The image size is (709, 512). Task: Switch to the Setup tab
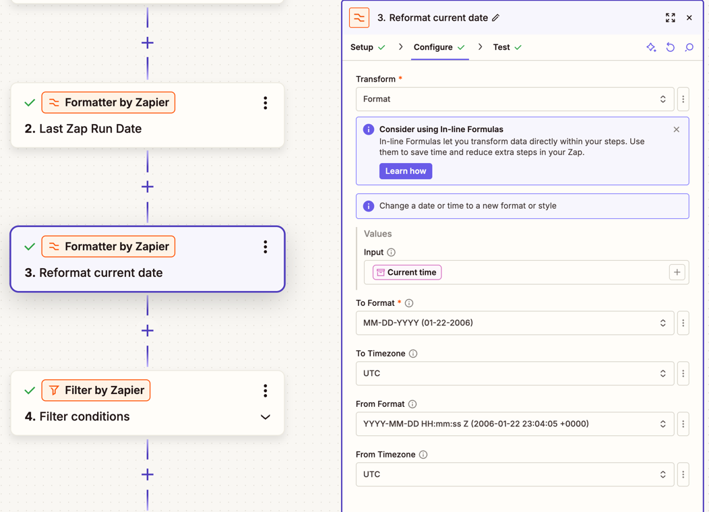362,47
